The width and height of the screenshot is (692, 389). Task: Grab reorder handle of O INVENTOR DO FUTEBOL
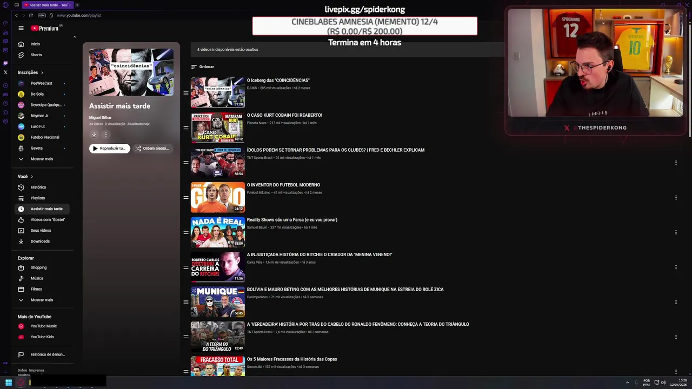tap(185, 197)
